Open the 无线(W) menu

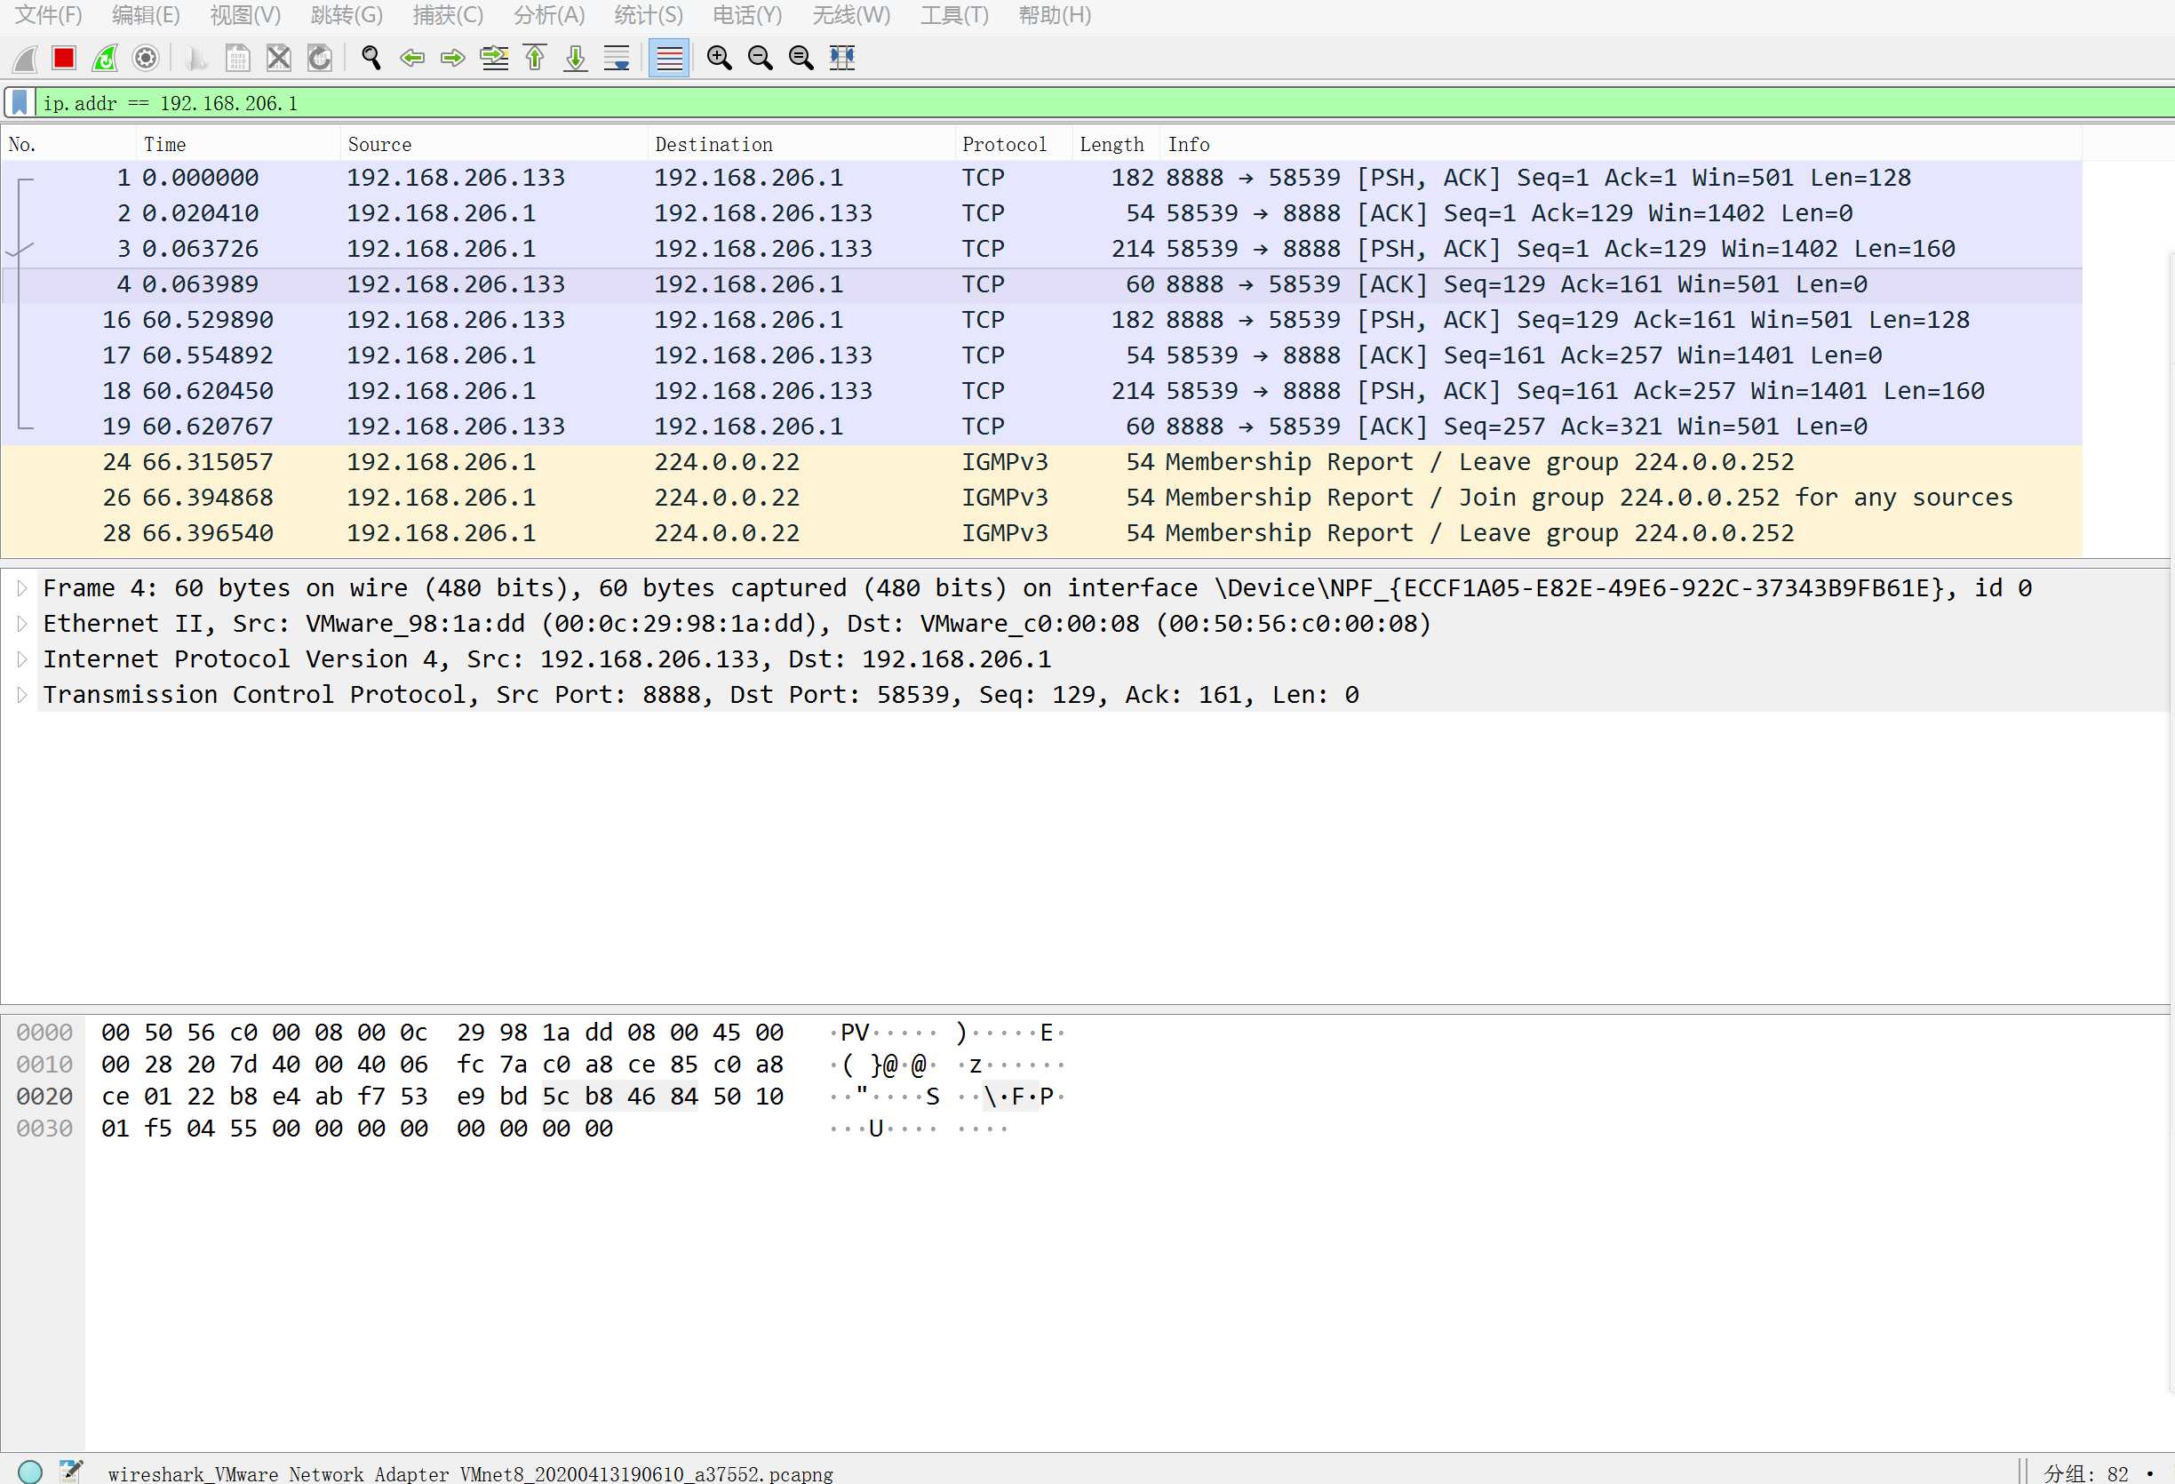coord(852,15)
